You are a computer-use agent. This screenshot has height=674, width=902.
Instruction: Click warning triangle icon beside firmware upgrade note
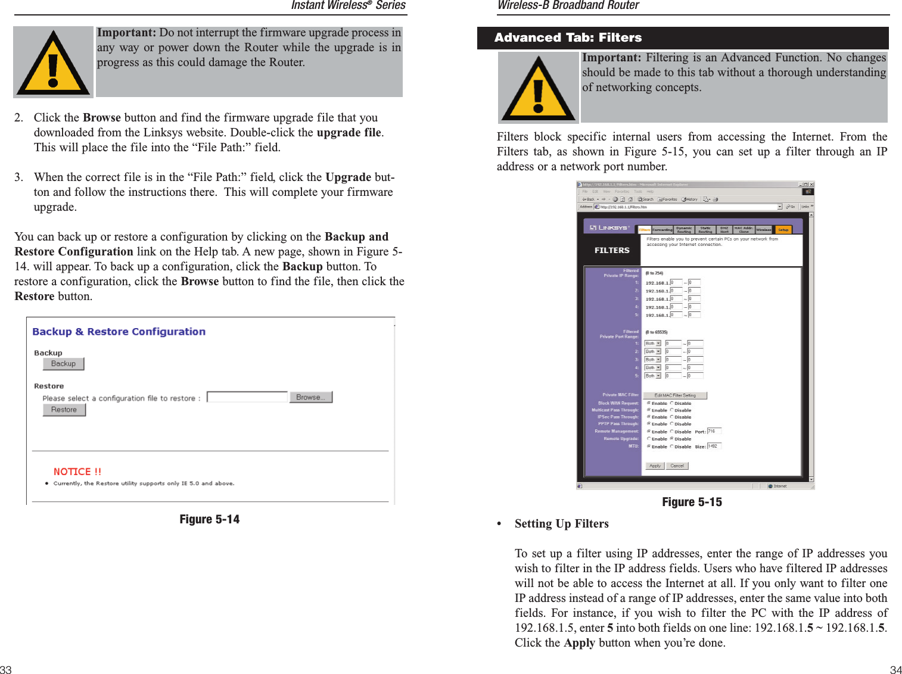tap(53, 62)
